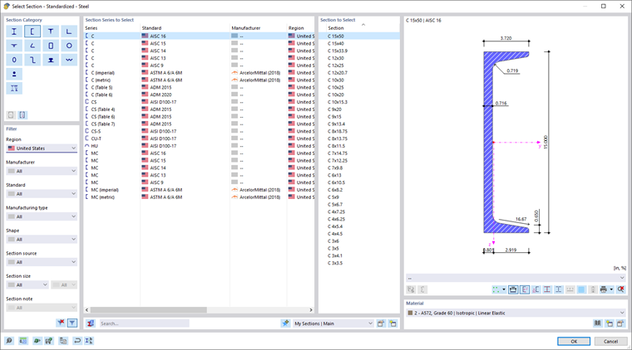The width and height of the screenshot is (632, 350).
Task: Open the My Sections | Main dropdown
Action: click(333, 323)
